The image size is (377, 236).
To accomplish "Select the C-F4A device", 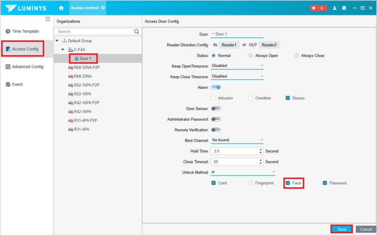I will pyautogui.click(x=79, y=50).
